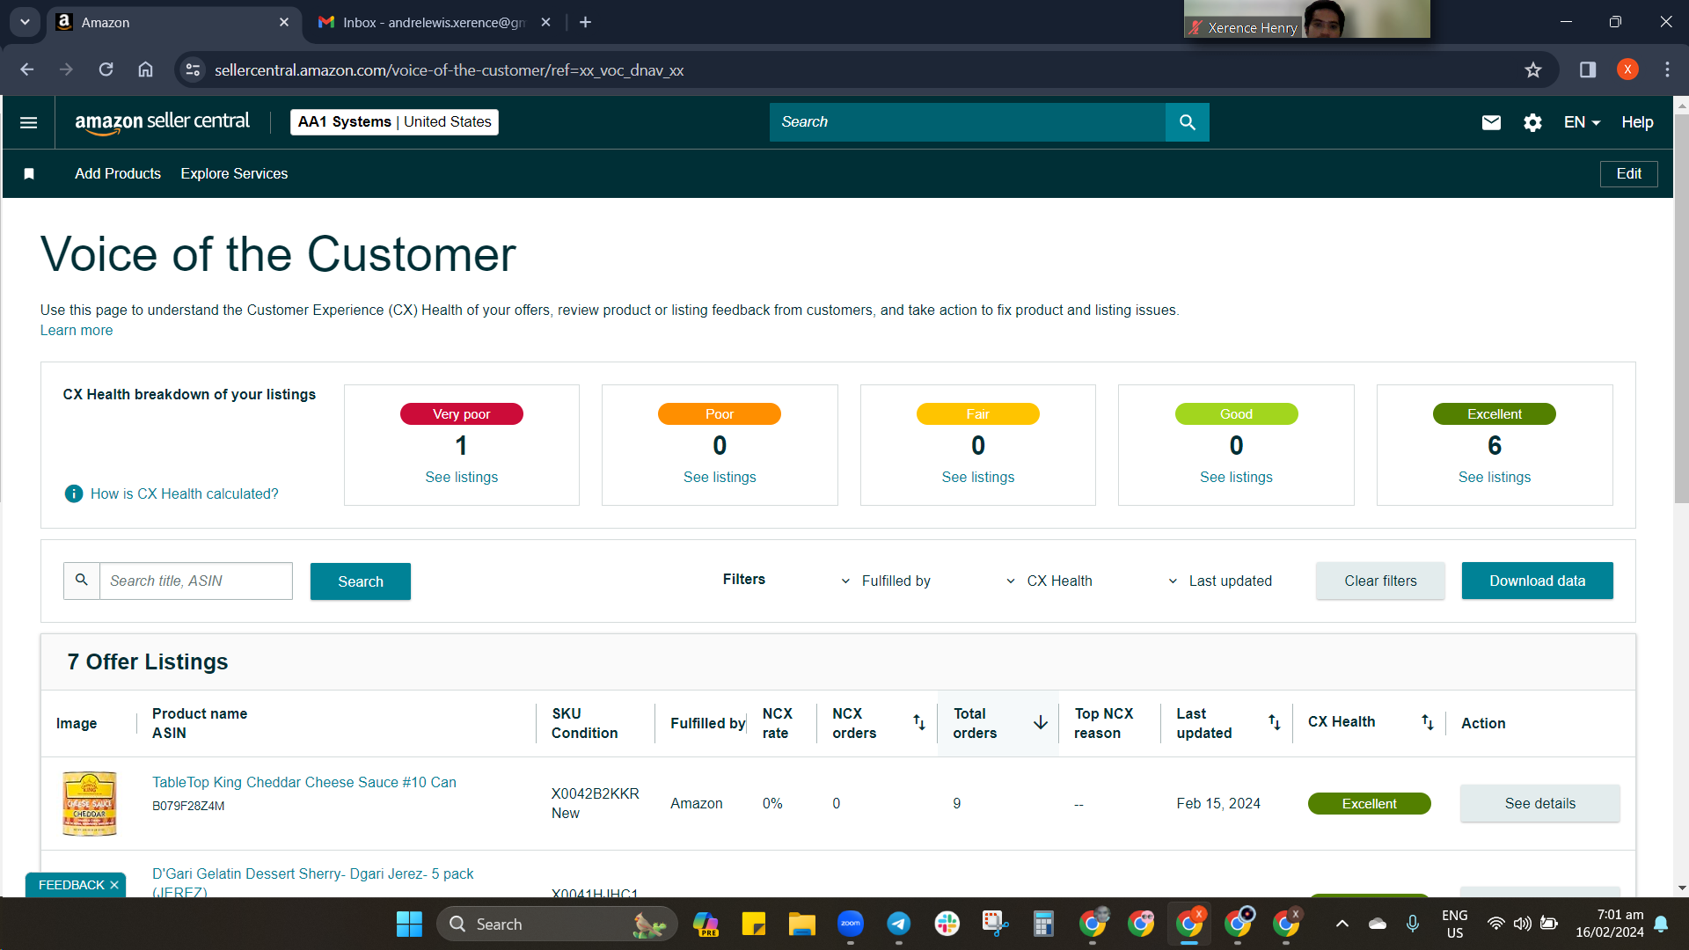1689x950 pixels.
Task: Click the Amazon Seller Central logo
Action: coord(162,122)
